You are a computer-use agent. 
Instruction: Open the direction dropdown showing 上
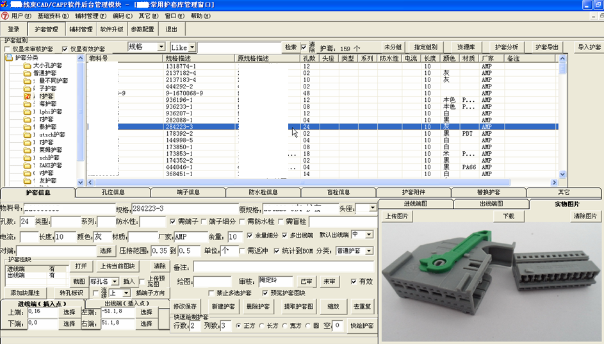[x=126, y=293]
